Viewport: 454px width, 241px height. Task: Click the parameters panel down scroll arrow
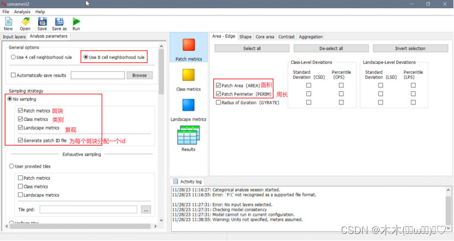[161, 220]
